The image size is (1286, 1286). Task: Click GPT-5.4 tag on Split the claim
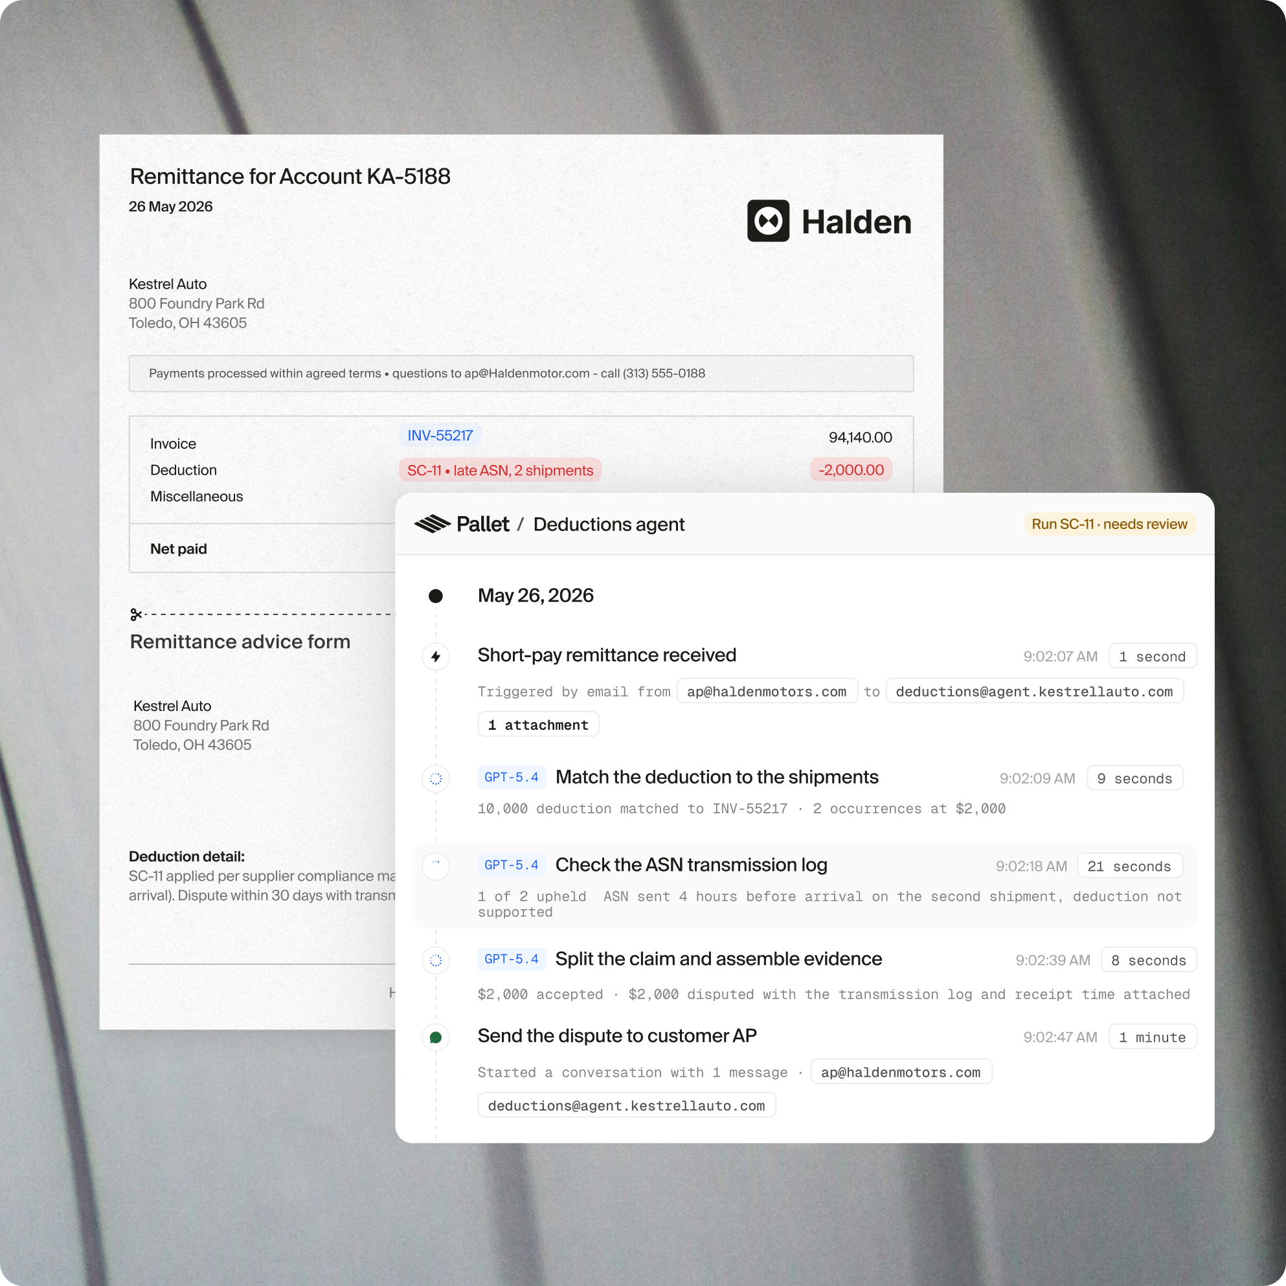click(511, 958)
